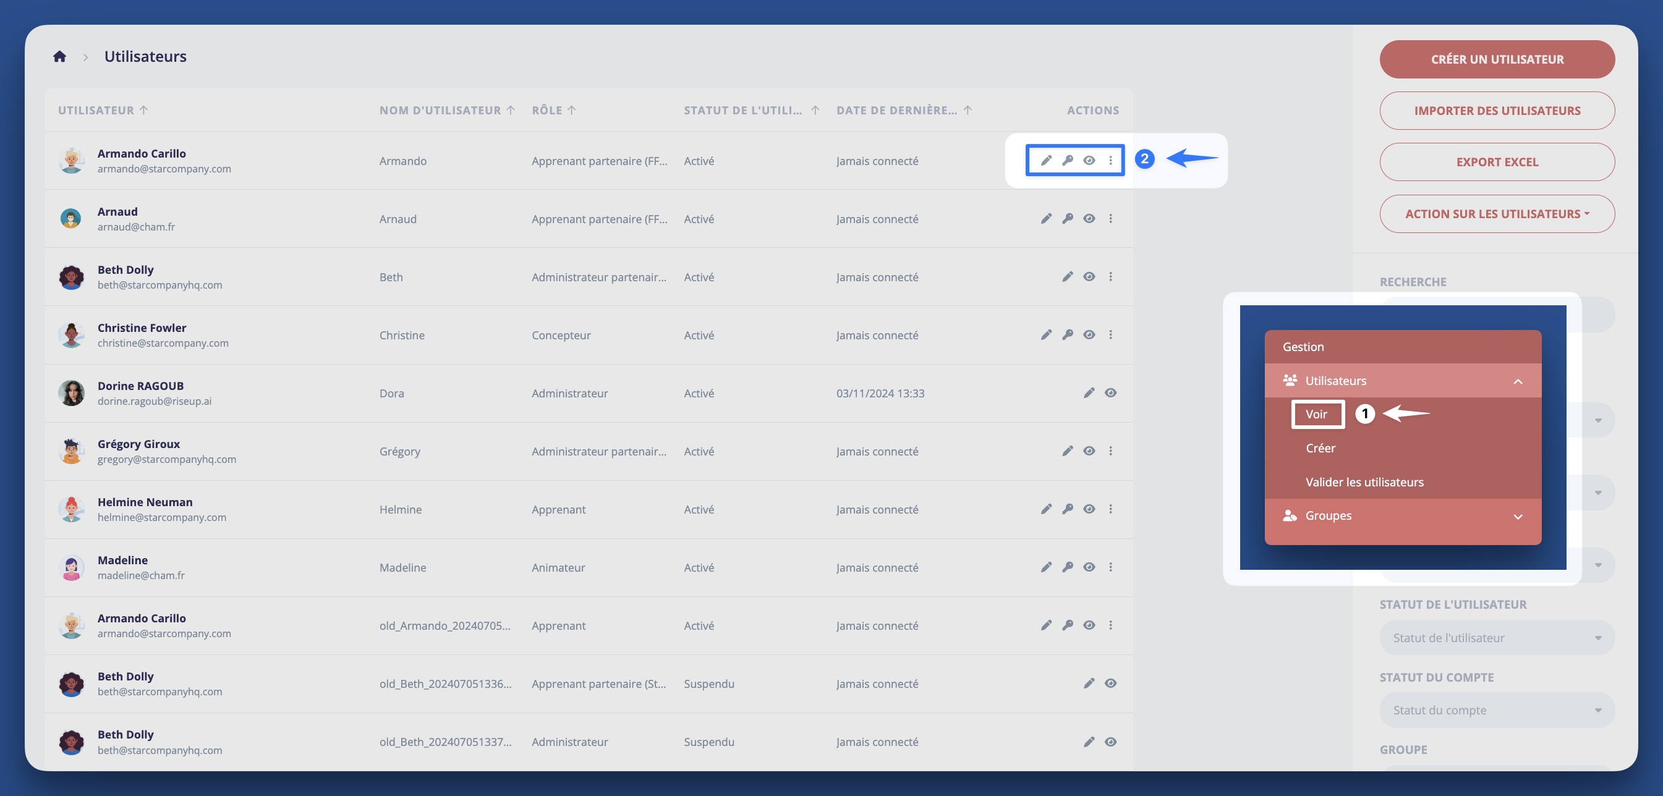The height and width of the screenshot is (796, 1663).
Task: Open kebab menu for old_Armando_20240705 row
Action: coord(1110,625)
